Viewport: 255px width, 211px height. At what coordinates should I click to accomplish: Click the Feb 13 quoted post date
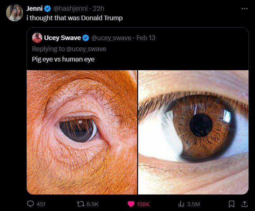coord(146,38)
